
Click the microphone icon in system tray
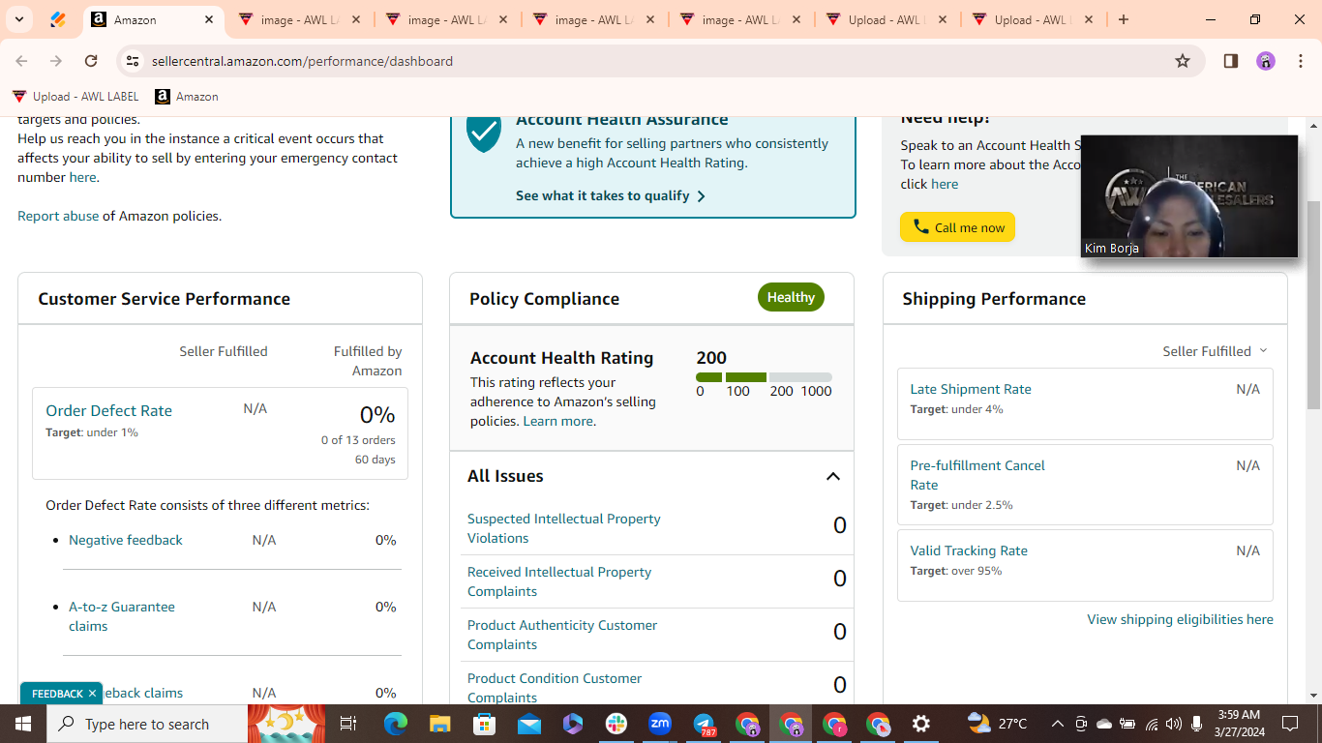(1197, 724)
